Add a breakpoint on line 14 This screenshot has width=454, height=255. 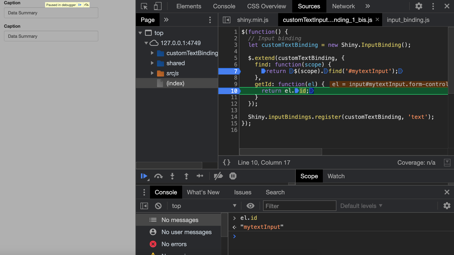pyautogui.click(x=234, y=117)
